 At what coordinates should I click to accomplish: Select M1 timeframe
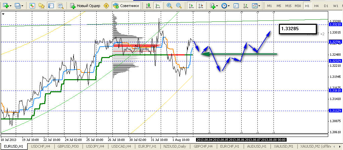tap(269, 6)
